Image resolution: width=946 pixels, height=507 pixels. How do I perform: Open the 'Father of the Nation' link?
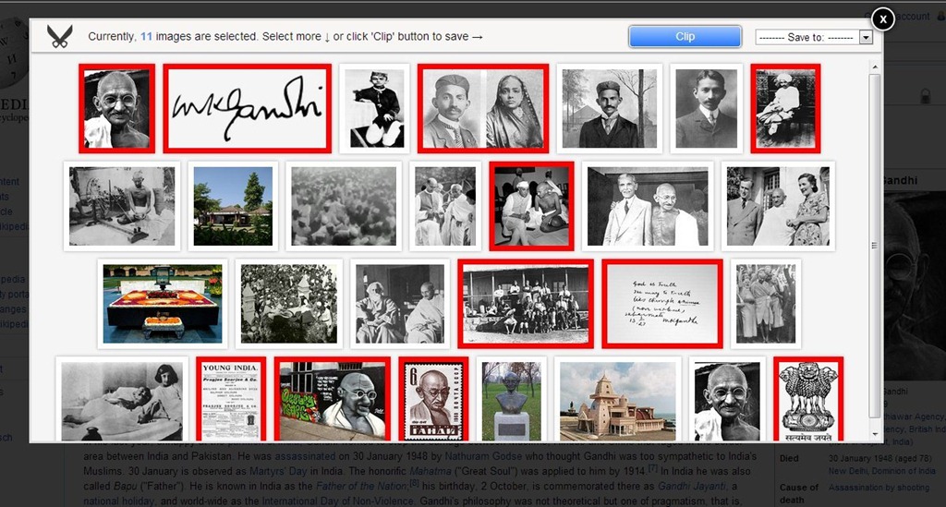(x=362, y=486)
